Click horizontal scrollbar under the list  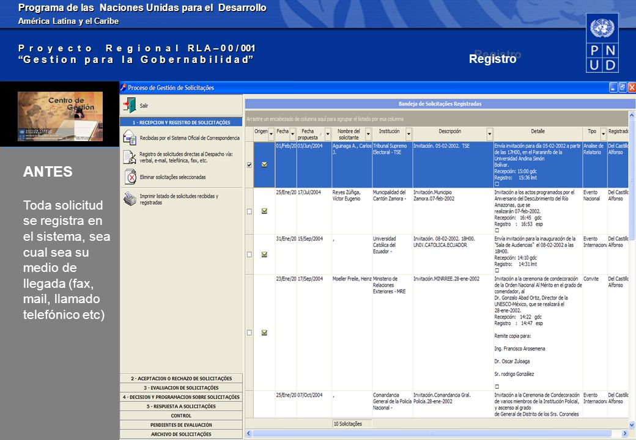[432, 433]
